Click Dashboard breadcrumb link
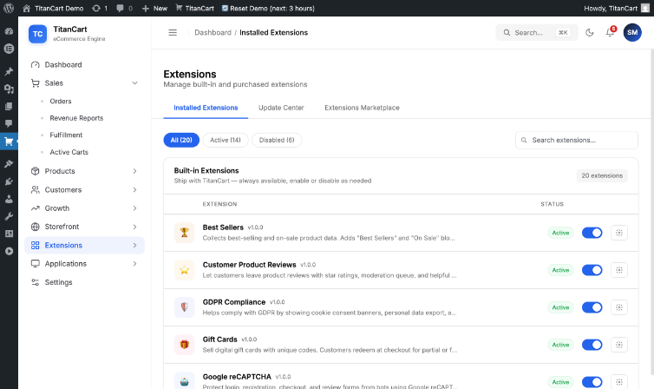The height and width of the screenshot is (389, 654). (213, 32)
